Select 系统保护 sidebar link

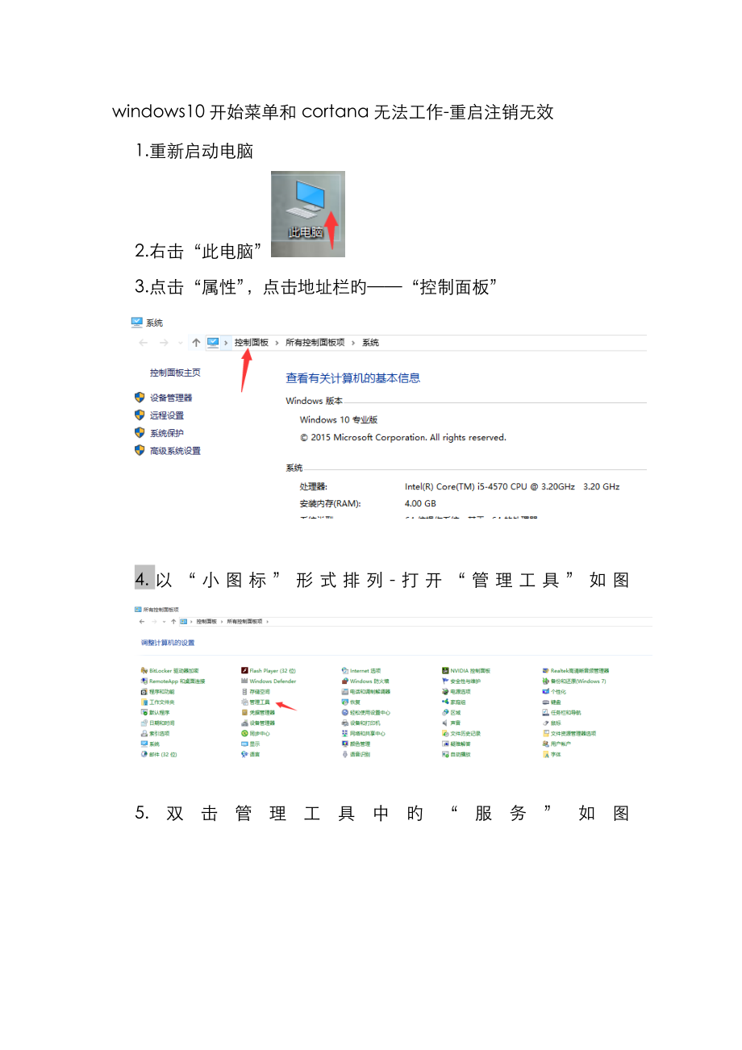click(166, 433)
